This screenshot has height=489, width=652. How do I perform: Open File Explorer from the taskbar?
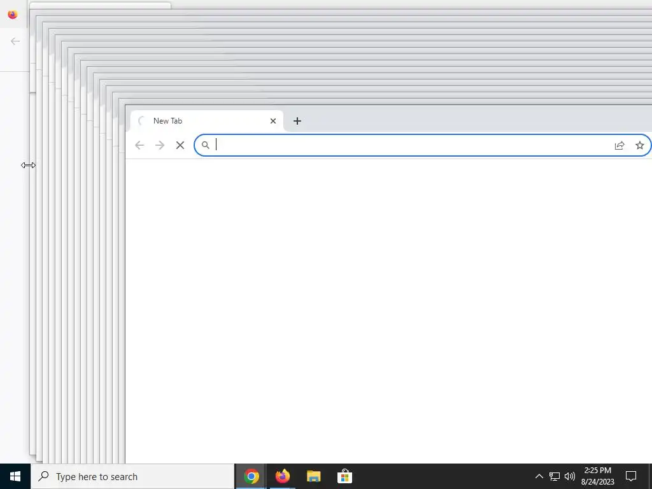pyautogui.click(x=313, y=476)
